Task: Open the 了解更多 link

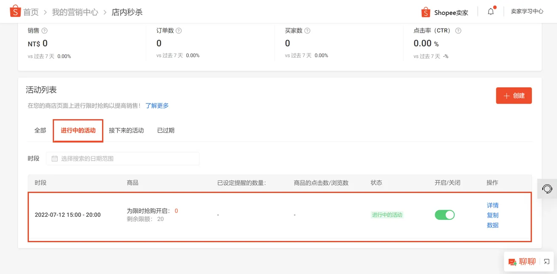Action: (x=157, y=105)
